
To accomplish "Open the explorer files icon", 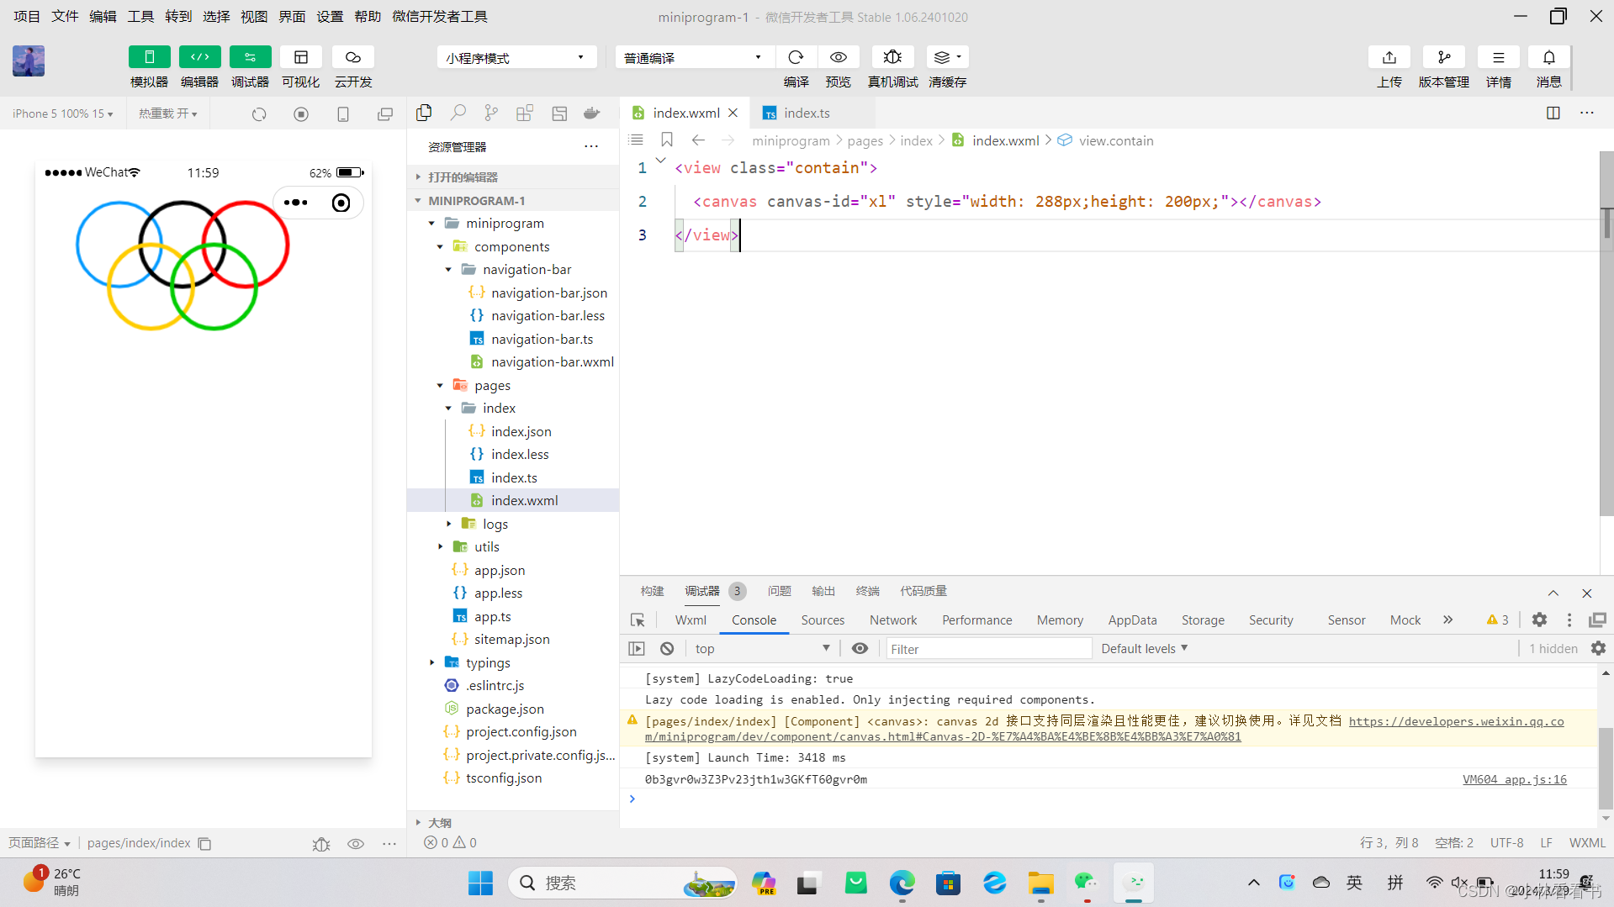I will [x=424, y=113].
